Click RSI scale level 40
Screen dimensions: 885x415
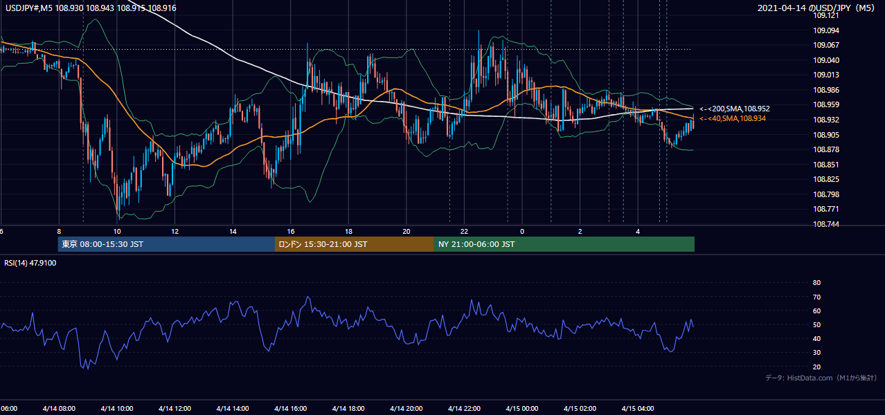(816, 338)
